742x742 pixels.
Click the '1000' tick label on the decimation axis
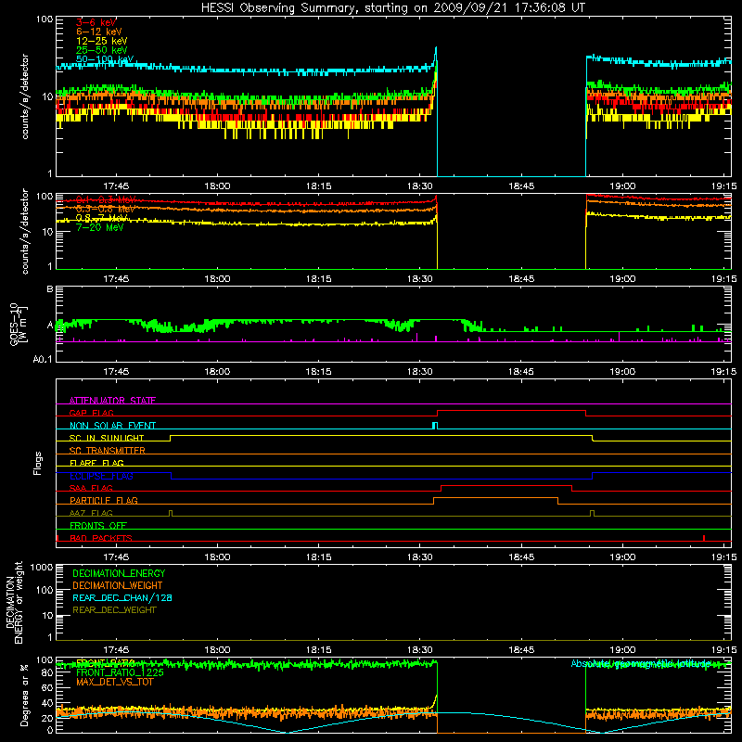[42, 567]
